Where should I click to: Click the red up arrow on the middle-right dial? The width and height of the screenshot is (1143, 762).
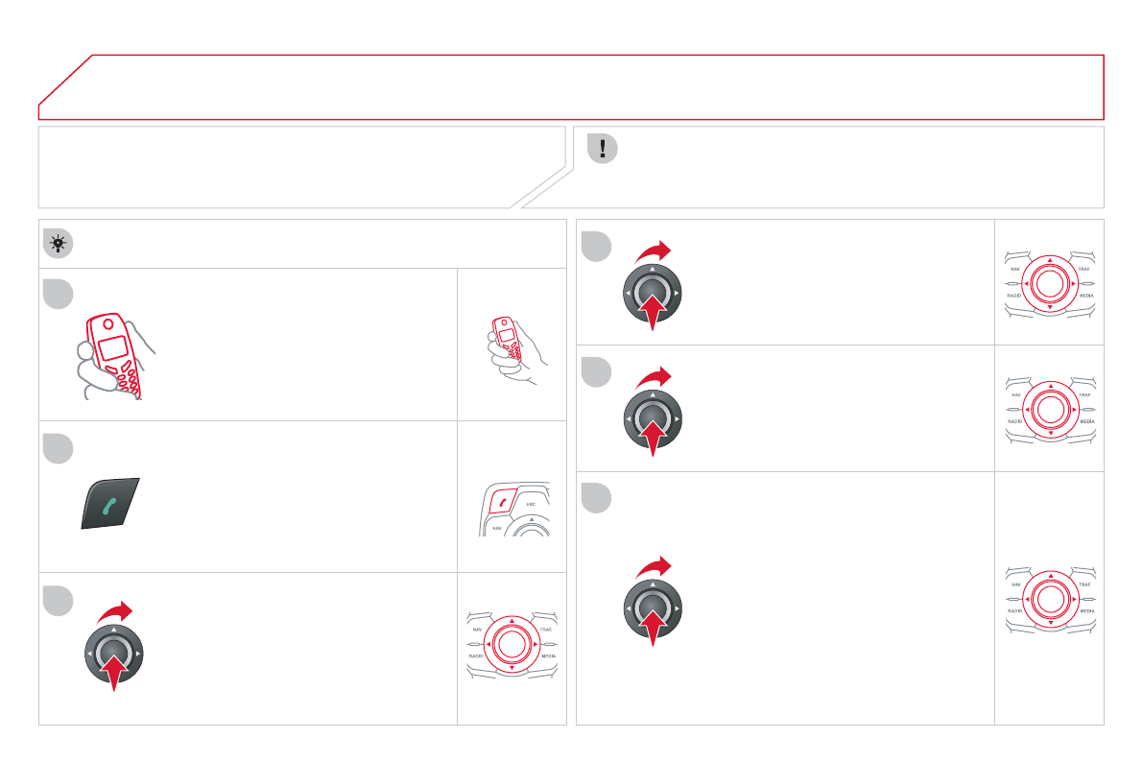point(652,440)
